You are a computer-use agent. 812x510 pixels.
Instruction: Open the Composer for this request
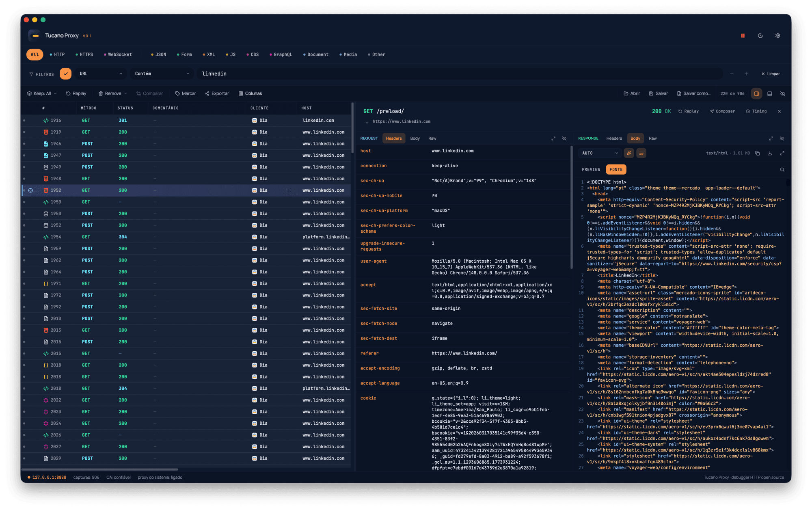coord(722,111)
